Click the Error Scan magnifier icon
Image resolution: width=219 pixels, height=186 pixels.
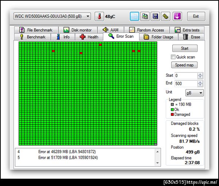pos(111,36)
